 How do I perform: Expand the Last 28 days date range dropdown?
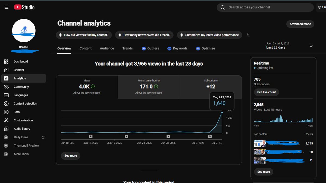pos(311,46)
